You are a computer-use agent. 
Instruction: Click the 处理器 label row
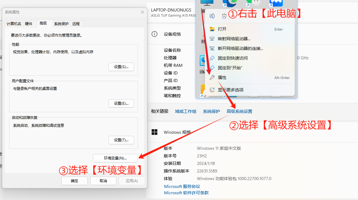[x=170, y=58]
